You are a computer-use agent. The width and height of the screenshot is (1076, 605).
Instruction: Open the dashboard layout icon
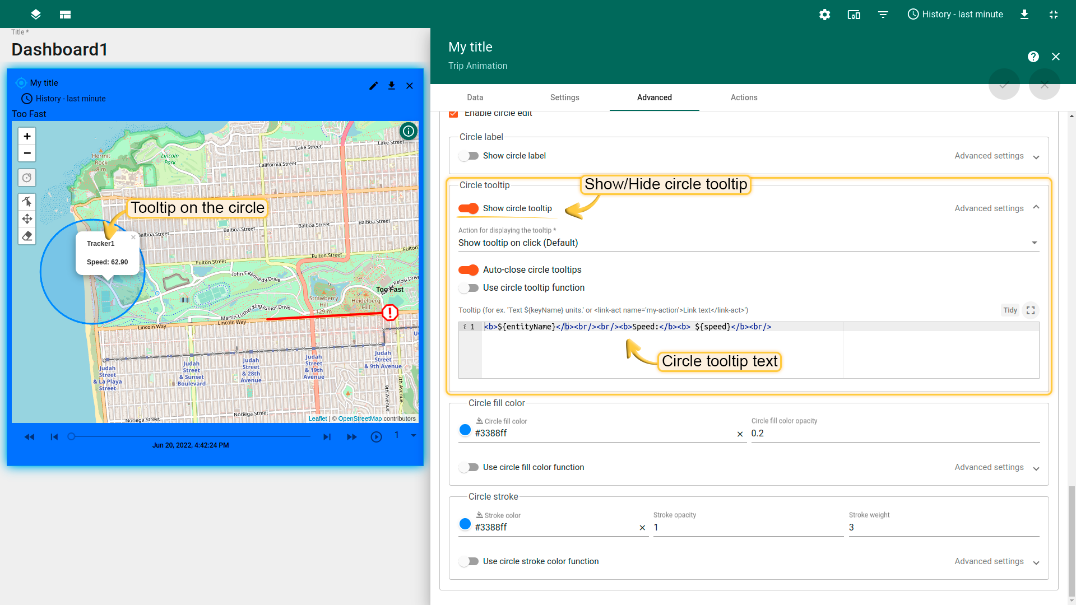click(x=65, y=15)
